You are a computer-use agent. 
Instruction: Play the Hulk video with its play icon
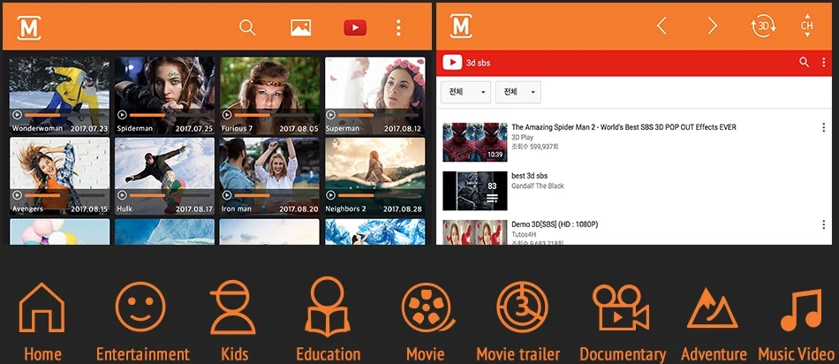coord(122,195)
